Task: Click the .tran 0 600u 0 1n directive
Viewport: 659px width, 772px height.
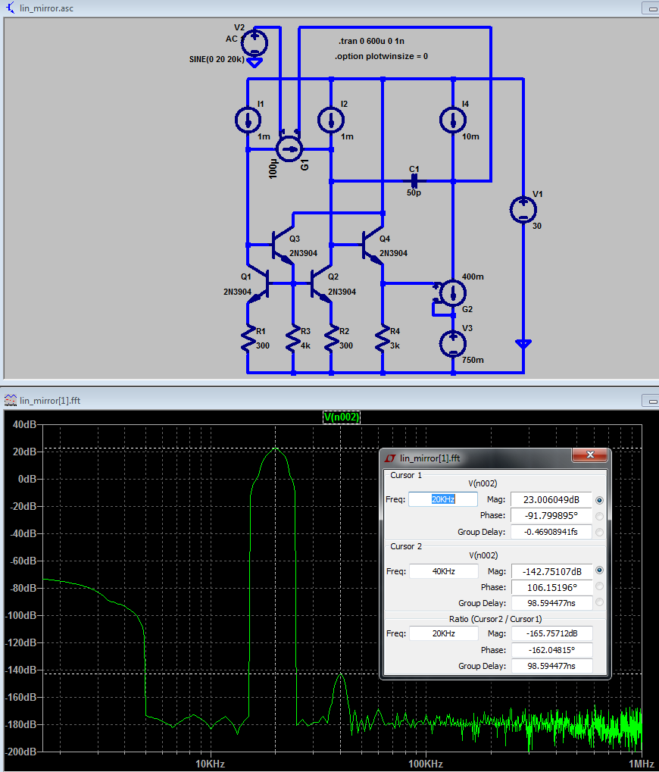Action: [372, 41]
